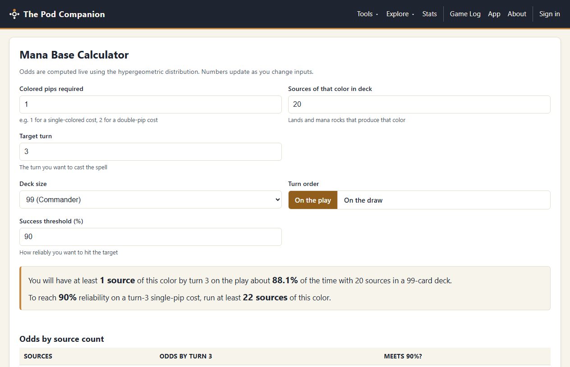This screenshot has width=570, height=367.
Task: Open the About page
Action: (x=517, y=14)
